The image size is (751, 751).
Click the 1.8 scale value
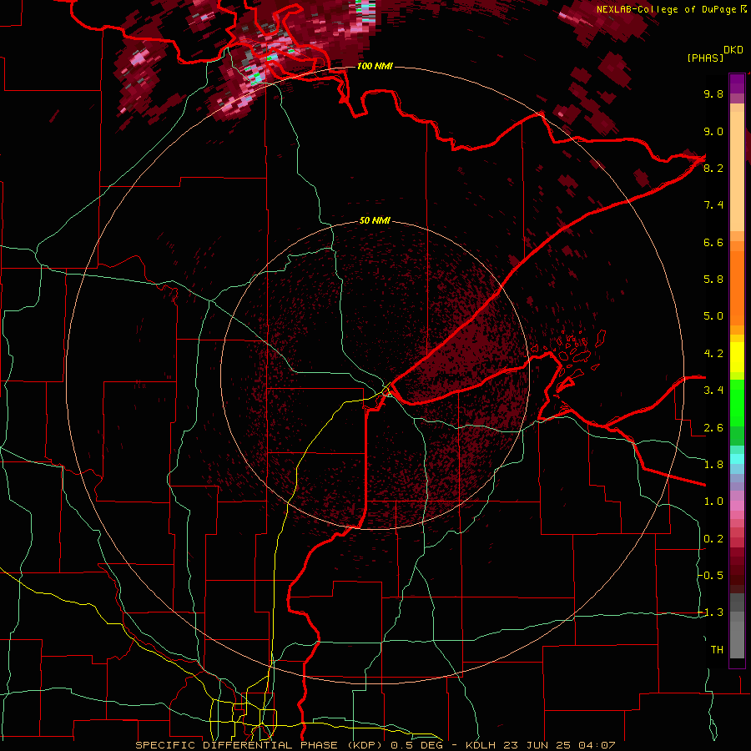[713, 465]
